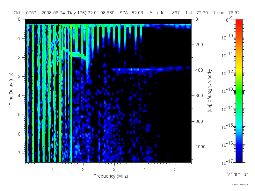The image size is (255, 191).
Task: Click the 'Lat: 72.29' header text
Action: coord(197,13)
